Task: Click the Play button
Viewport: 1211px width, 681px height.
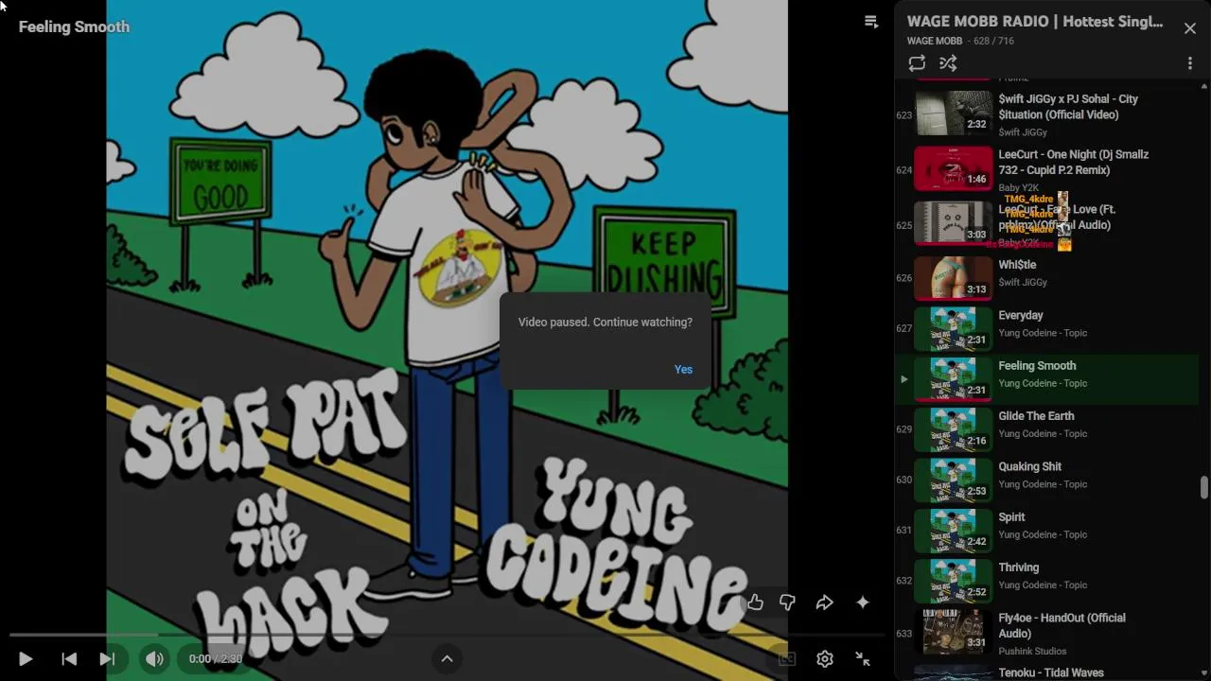Action: tap(26, 659)
